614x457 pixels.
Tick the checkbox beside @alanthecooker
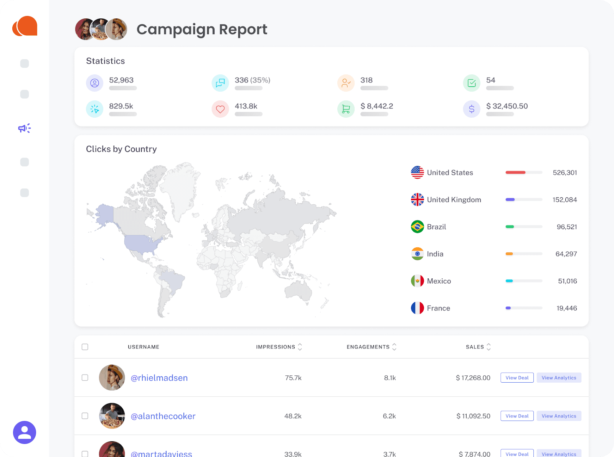(85, 416)
